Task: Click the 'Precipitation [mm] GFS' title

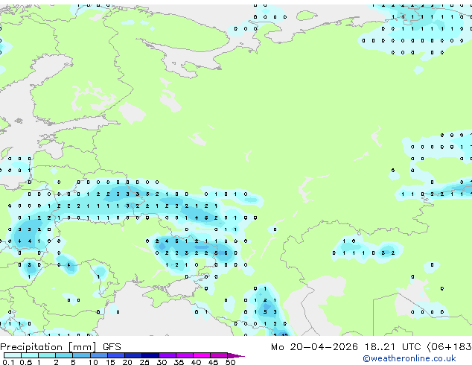Action: (60, 347)
